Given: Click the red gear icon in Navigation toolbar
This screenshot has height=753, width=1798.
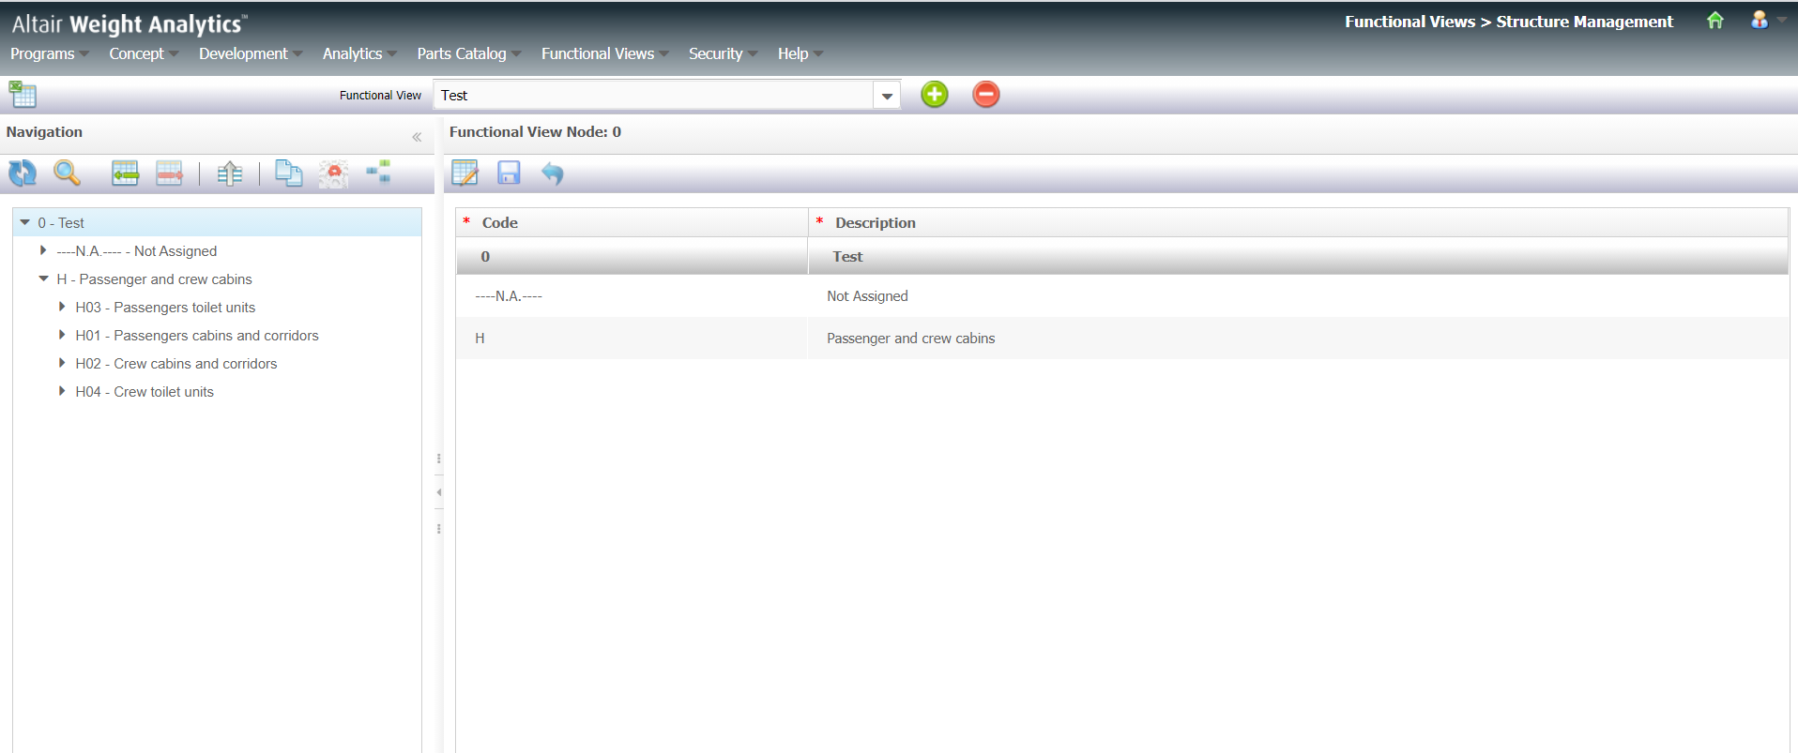Looking at the screenshot, I should pos(333,173).
